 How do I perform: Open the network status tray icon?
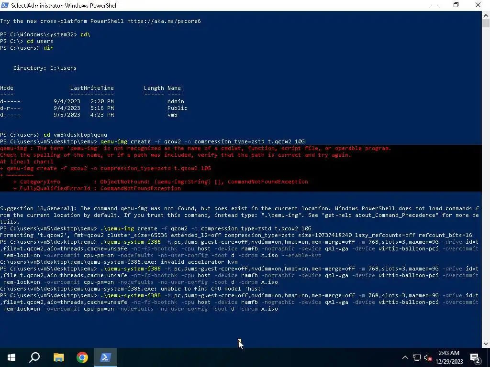(x=417, y=357)
